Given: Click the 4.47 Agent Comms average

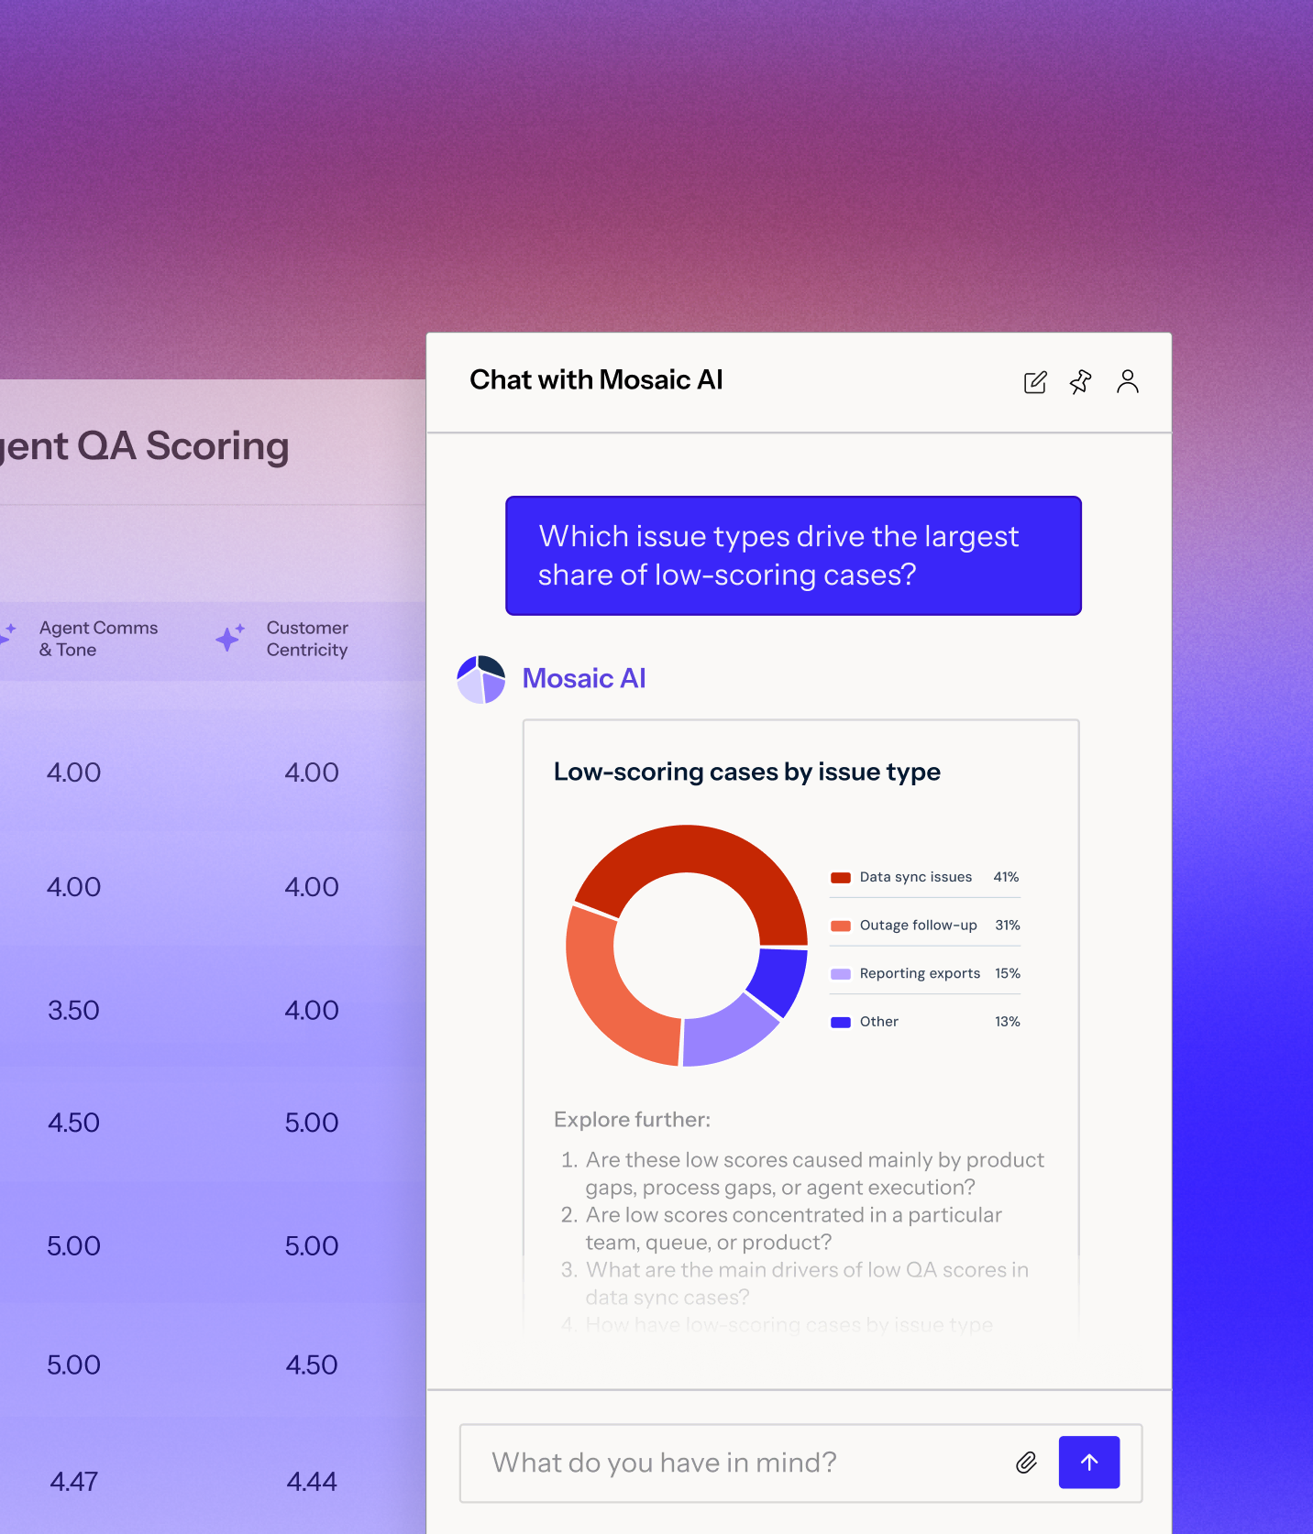Looking at the screenshot, I should pos(73,1482).
